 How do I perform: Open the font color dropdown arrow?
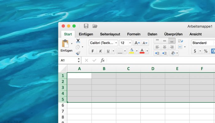pyautogui.click(x=147, y=51)
